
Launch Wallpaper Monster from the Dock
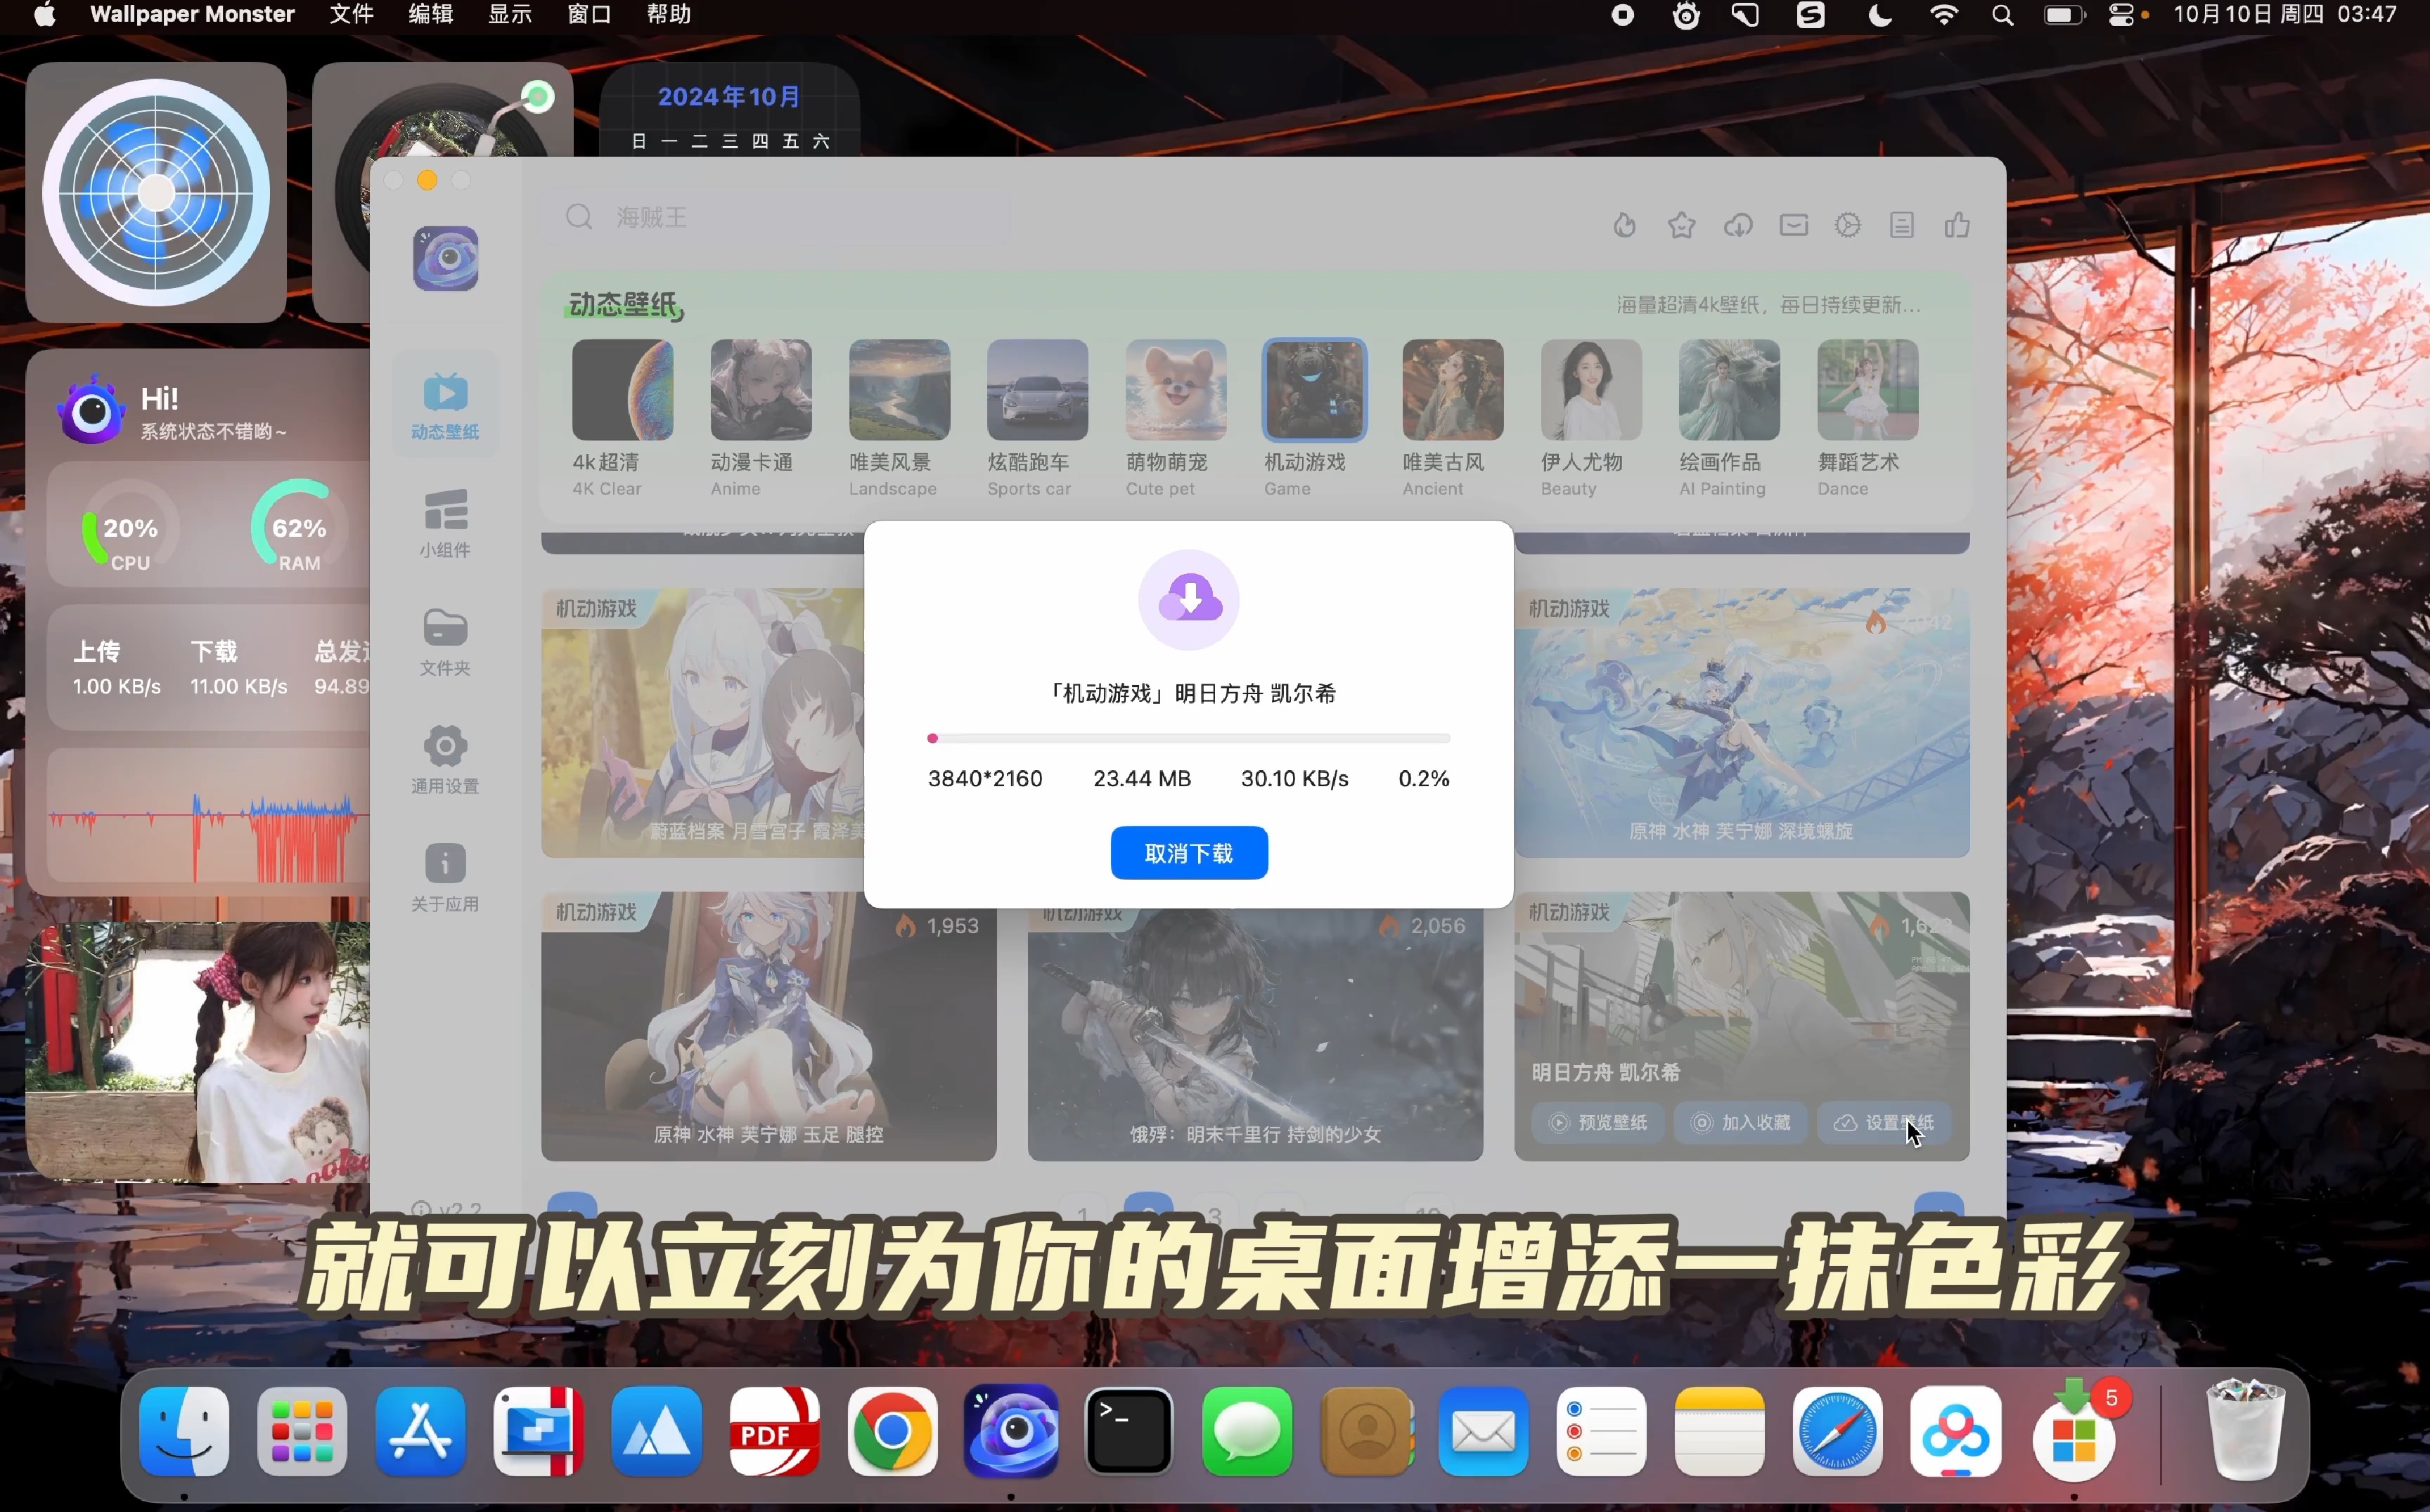[x=1011, y=1432]
